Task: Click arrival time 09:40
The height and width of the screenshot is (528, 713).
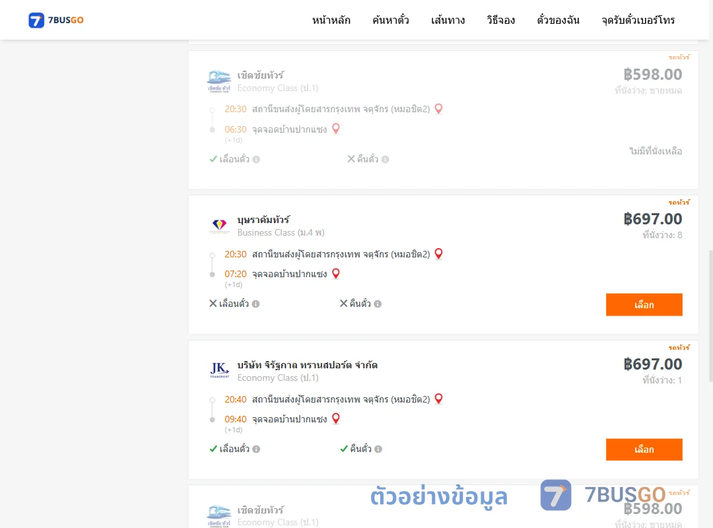Action: 236,419
